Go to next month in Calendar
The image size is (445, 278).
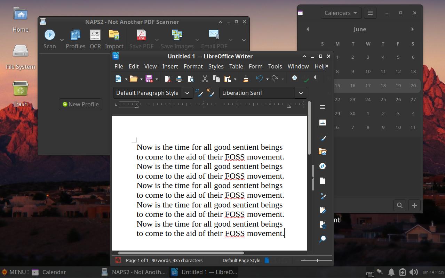(412, 29)
